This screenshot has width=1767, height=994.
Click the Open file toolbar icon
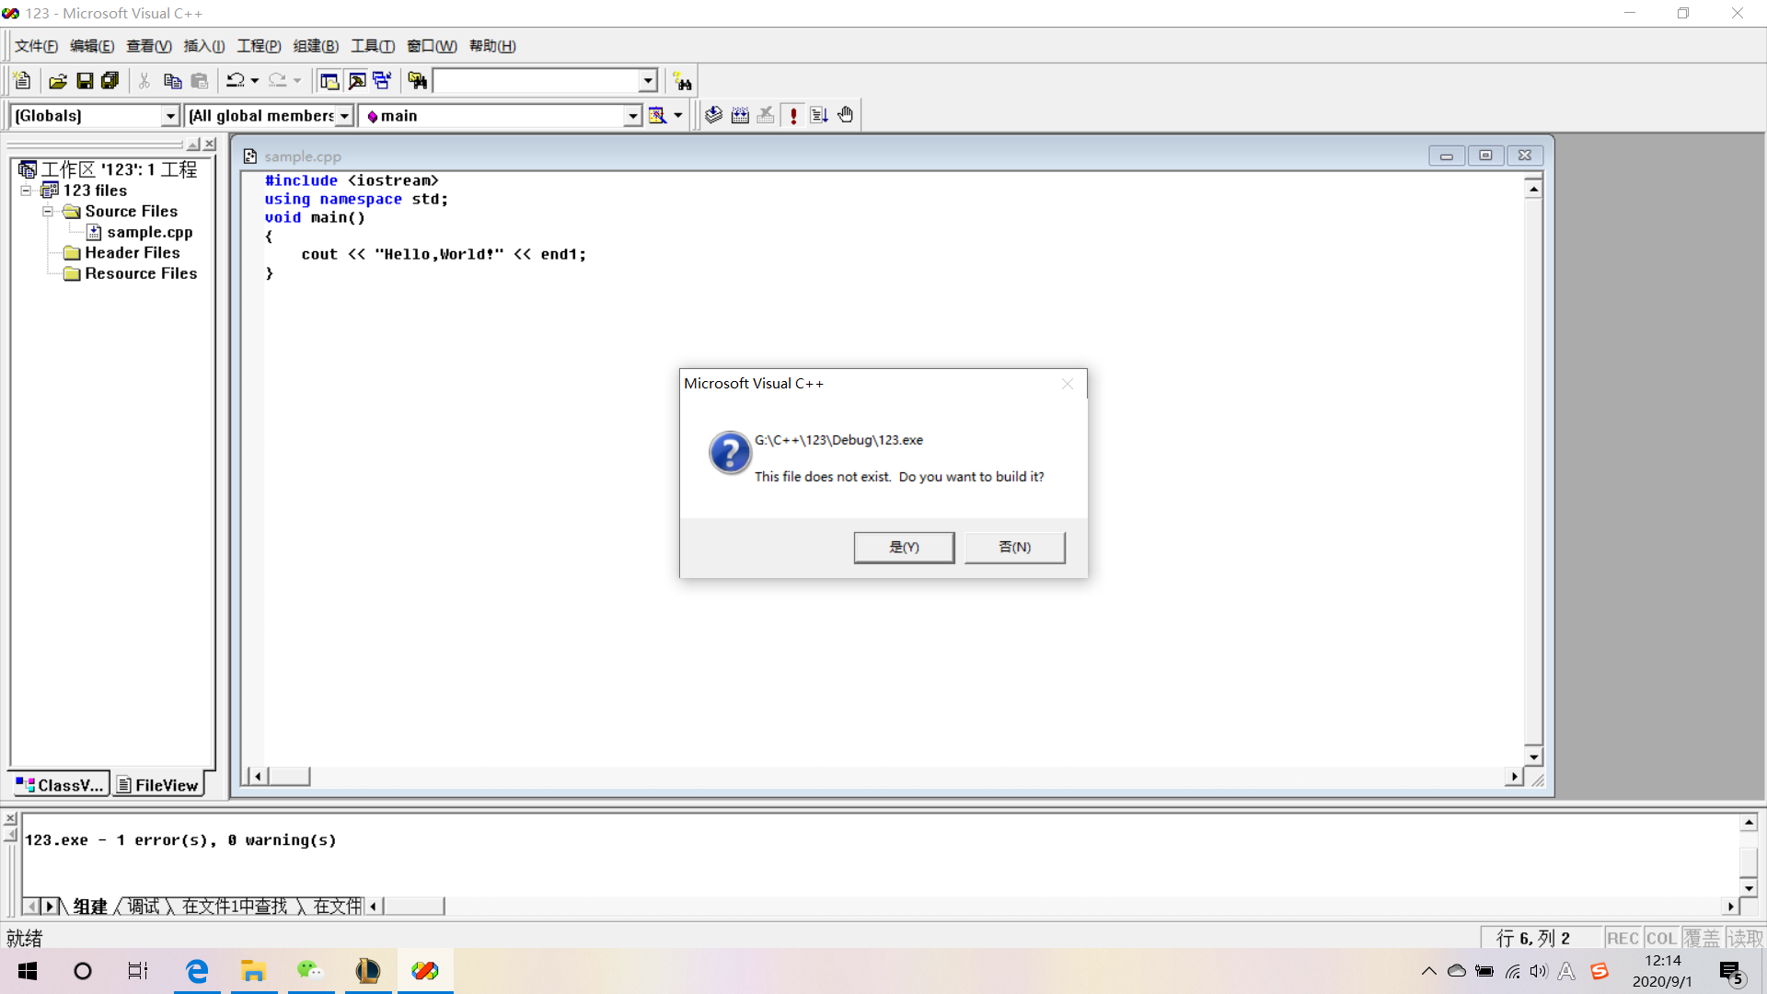coord(57,81)
